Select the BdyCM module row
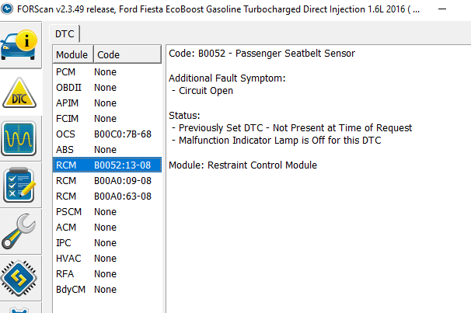The width and height of the screenshot is (471, 313). (106, 289)
